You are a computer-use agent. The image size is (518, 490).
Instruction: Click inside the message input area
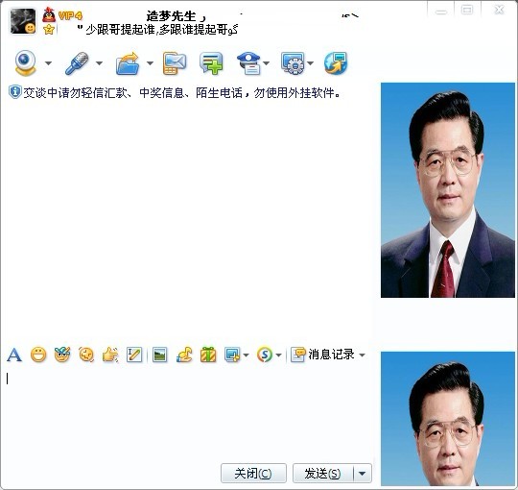click(188, 413)
